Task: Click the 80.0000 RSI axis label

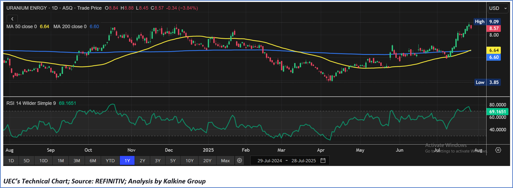Action: click(x=498, y=105)
